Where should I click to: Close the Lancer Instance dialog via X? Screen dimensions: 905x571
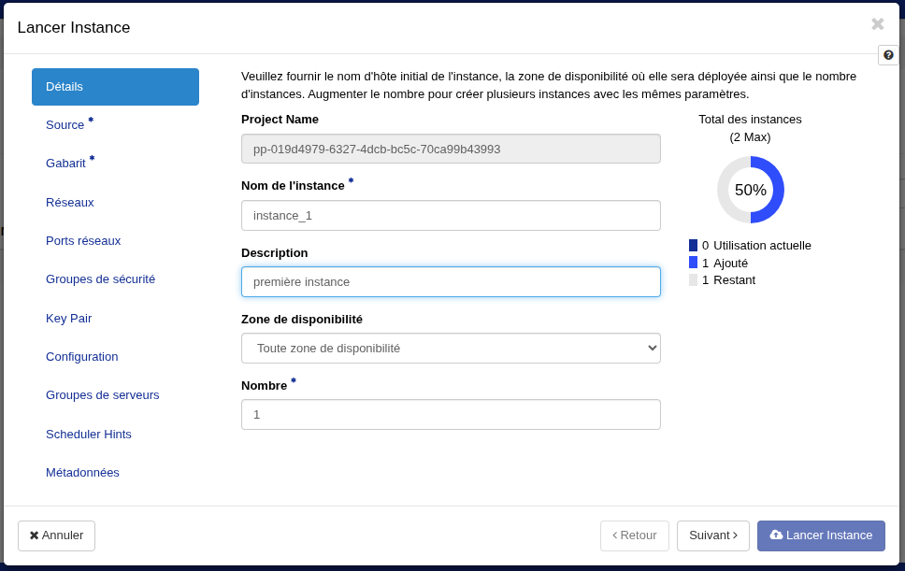click(x=877, y=24)
